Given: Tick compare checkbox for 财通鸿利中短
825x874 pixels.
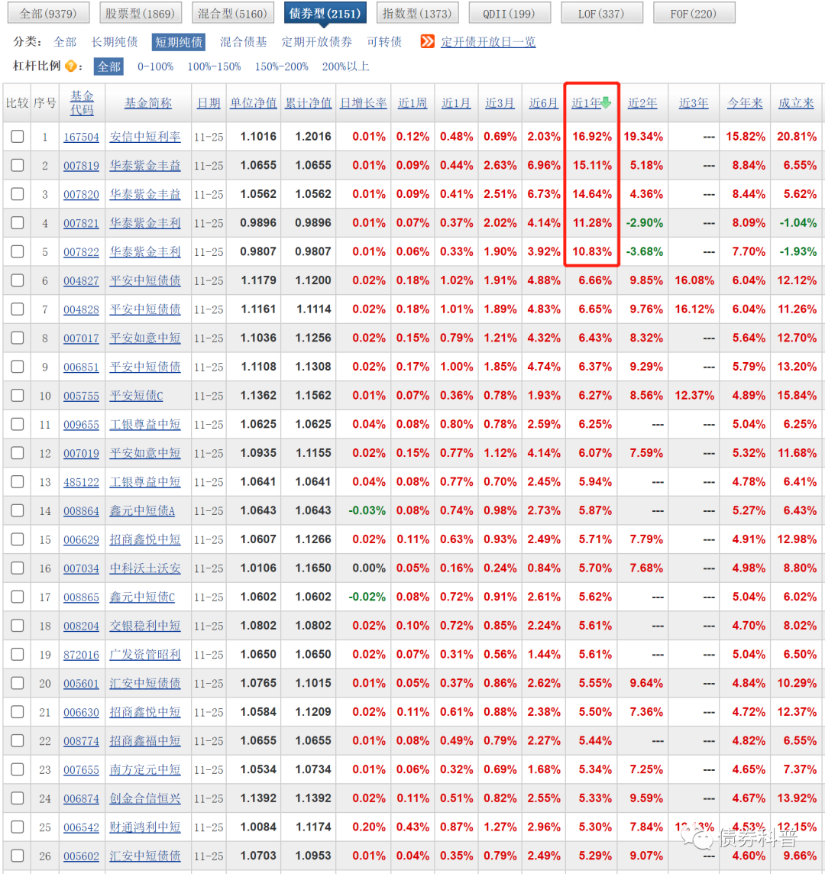Looking at the screenshot, I should 18,827.
